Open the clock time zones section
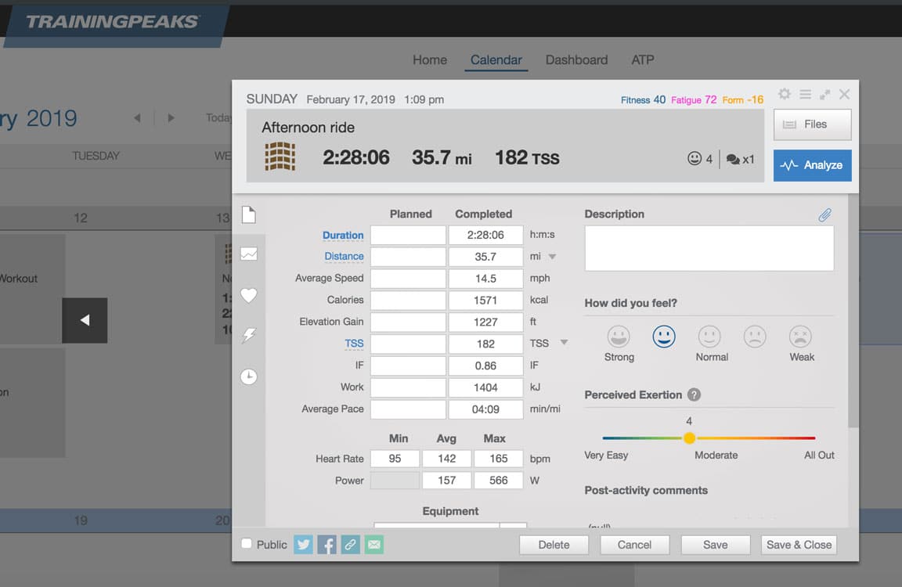Screen dimensions: 902x587 click(x=248, y=376)
